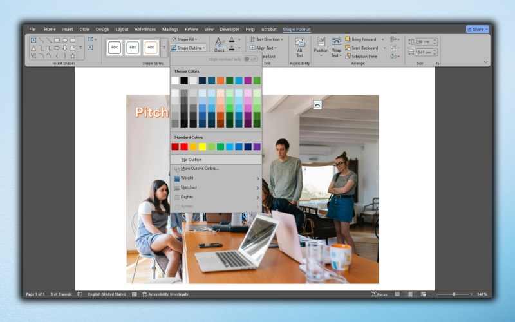
Task: Switch to the Developer tab
Action: [230, 29]
